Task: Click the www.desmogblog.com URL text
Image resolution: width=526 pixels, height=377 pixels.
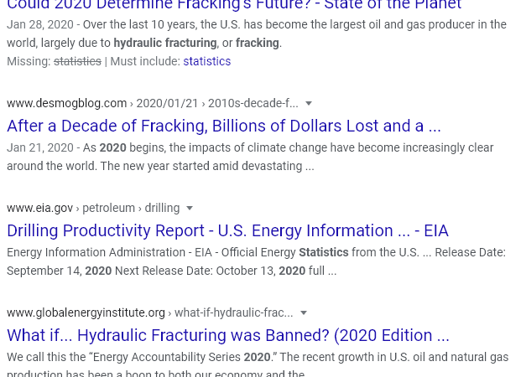Action: (x=67, y=103)
